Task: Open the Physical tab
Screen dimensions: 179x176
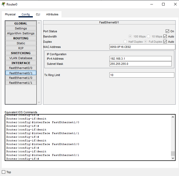Action: (x=10, y=14)
